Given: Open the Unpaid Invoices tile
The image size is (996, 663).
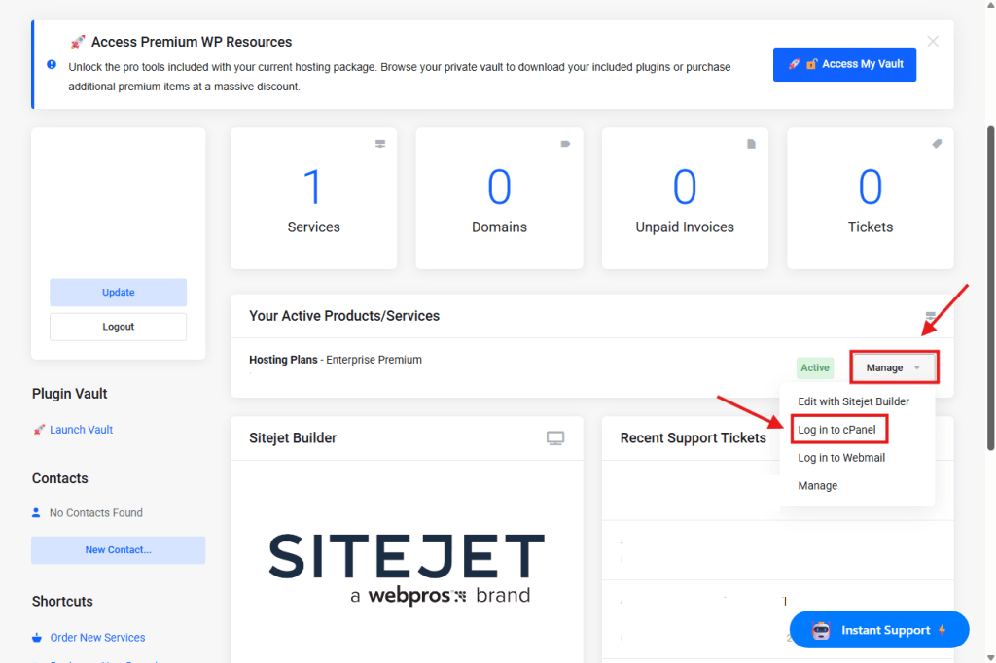Looking at the screenshot, I should [685, 198].
